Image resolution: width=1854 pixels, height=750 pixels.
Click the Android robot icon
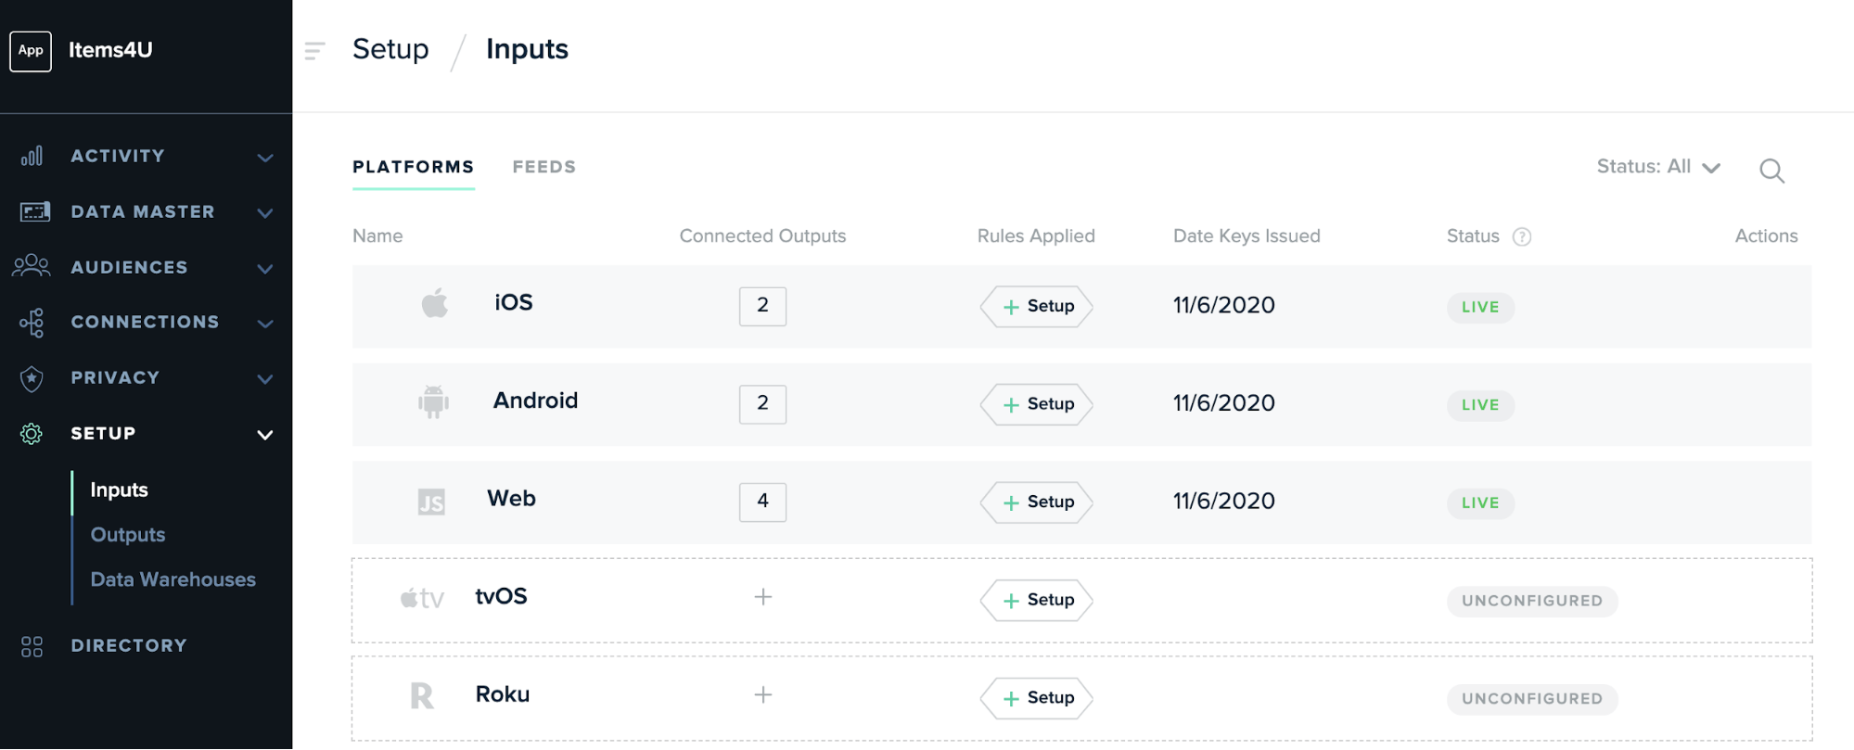(x=433, y=401)
